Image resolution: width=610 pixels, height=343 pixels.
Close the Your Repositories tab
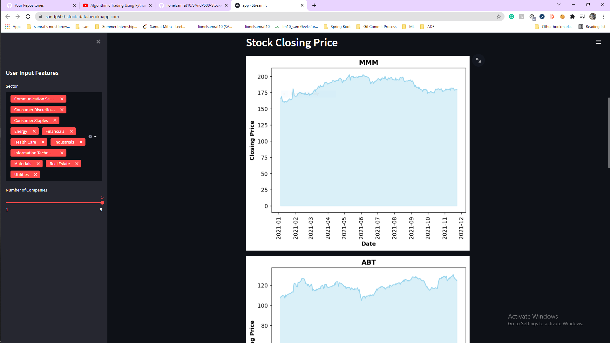click(x=74, y=5)
